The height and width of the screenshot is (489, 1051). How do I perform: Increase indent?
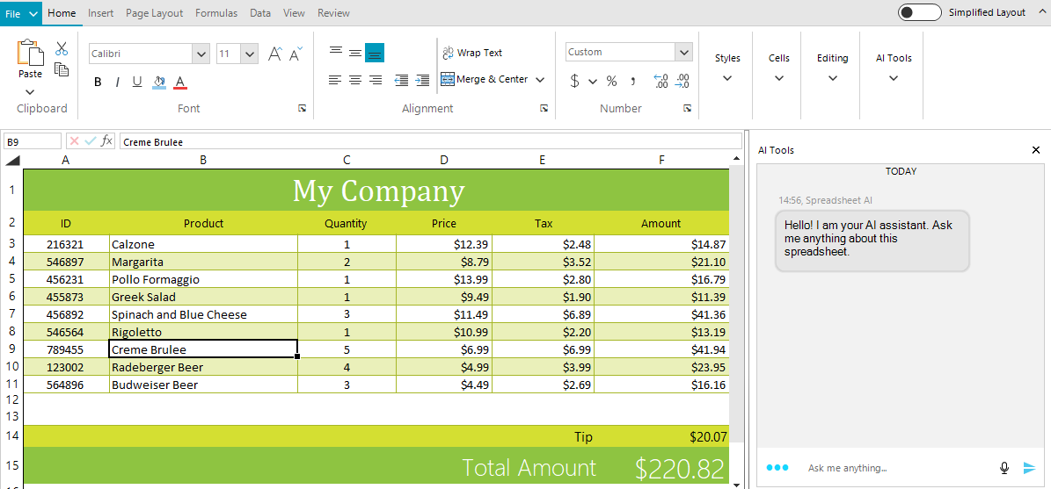click(422, 80)
